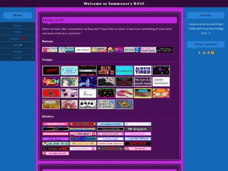
Task: Open the Home menu link
Action: click(x=18, y=25)
